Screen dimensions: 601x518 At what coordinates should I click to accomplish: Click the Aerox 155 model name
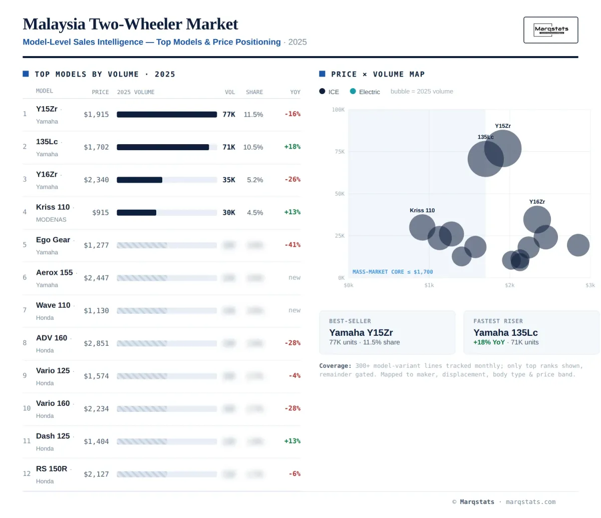(x=54, y=272)
